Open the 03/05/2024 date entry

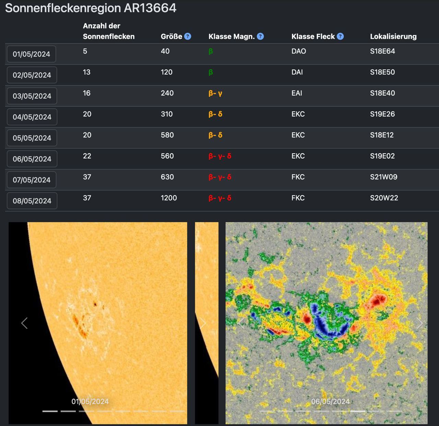click(x=32, y=96)
